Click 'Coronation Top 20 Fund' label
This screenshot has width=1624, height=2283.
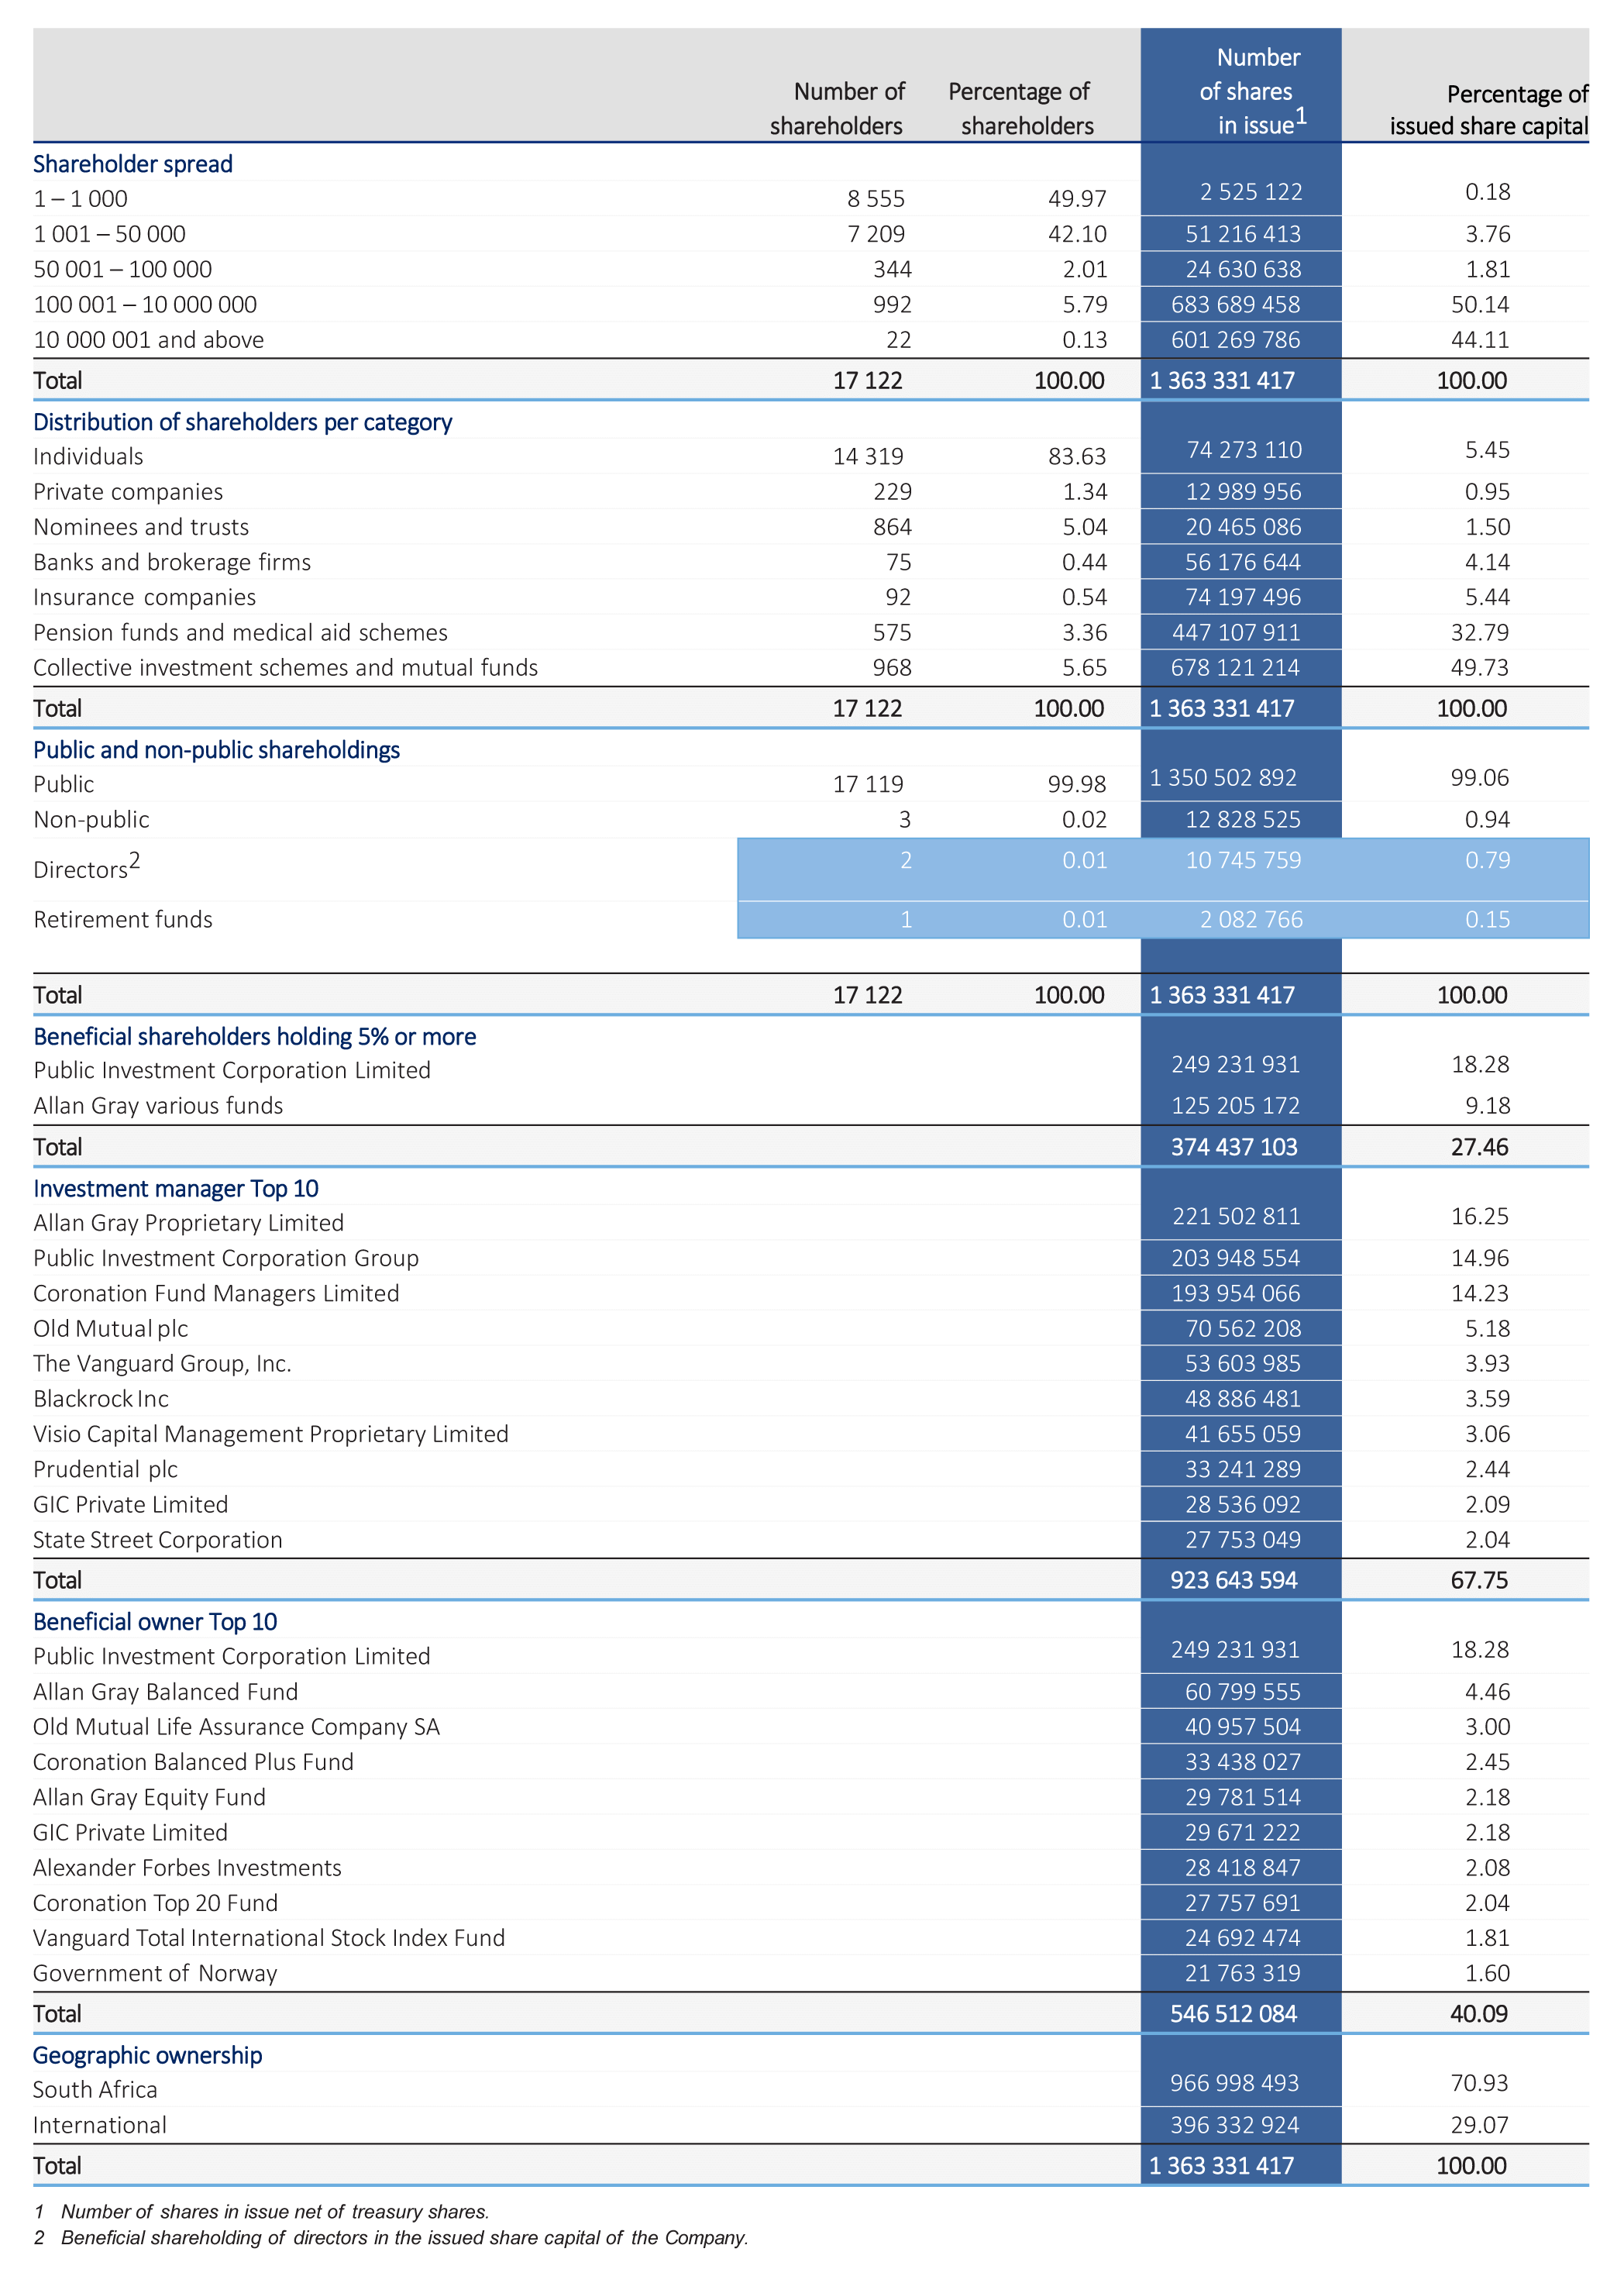coord(155,1903)
